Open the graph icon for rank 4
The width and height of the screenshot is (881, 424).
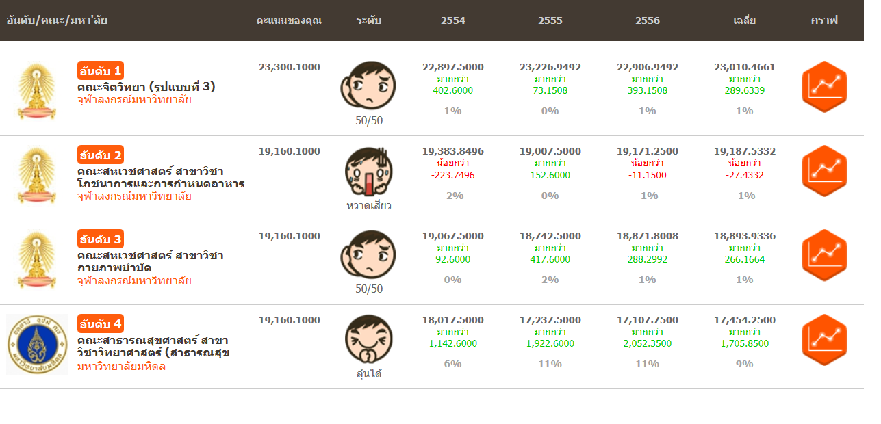(823, 340)
